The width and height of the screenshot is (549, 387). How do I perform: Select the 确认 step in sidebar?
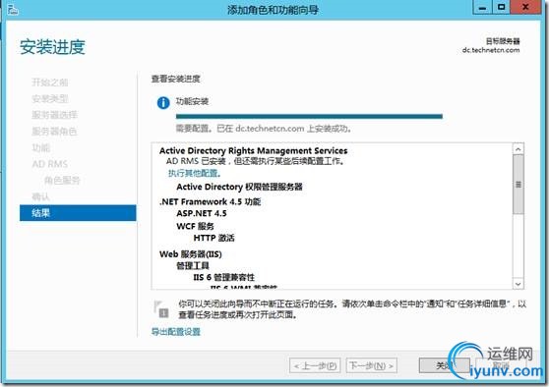[x=41, y=196]
